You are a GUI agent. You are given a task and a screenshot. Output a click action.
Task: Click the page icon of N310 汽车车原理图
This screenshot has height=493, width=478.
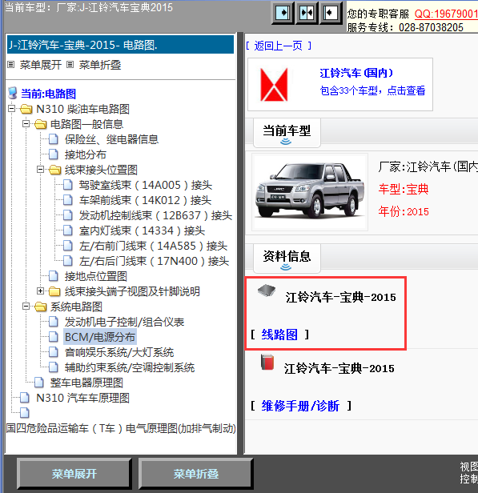[25, 398]
